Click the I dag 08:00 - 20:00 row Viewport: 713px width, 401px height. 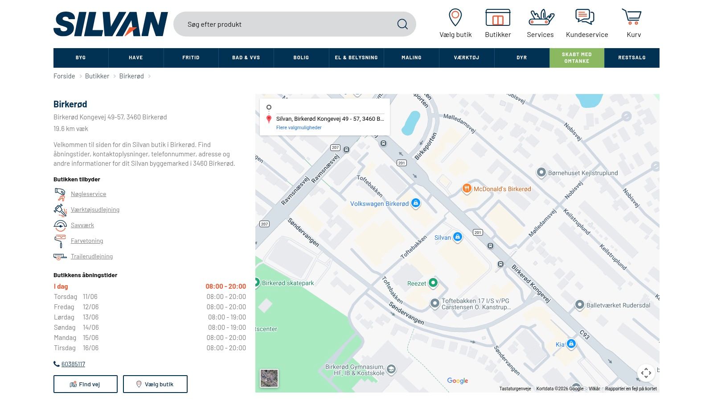(150, 286)
